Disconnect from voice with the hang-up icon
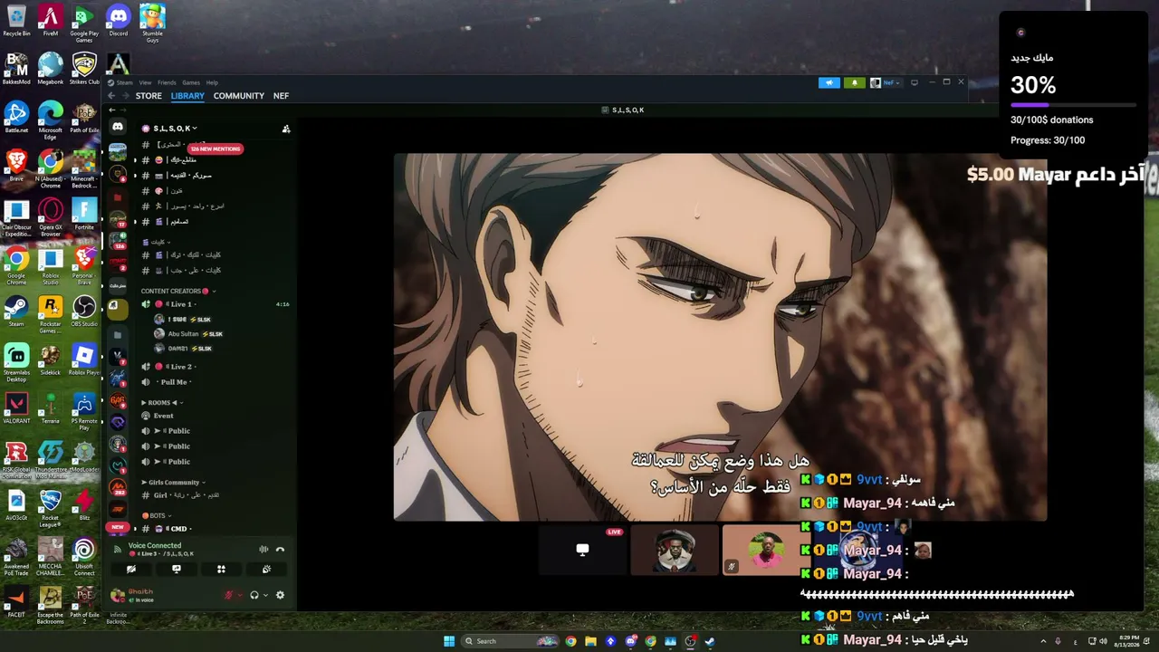This screenshot has width=1159, height=652. [x=280, y=549]
